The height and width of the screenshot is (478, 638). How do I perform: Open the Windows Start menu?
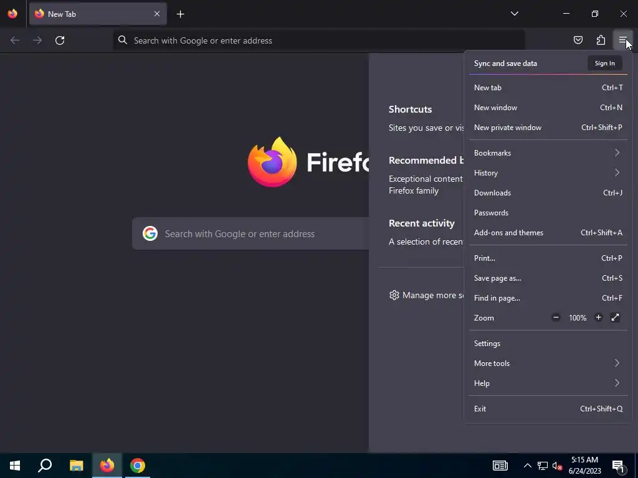click(15, 466)
